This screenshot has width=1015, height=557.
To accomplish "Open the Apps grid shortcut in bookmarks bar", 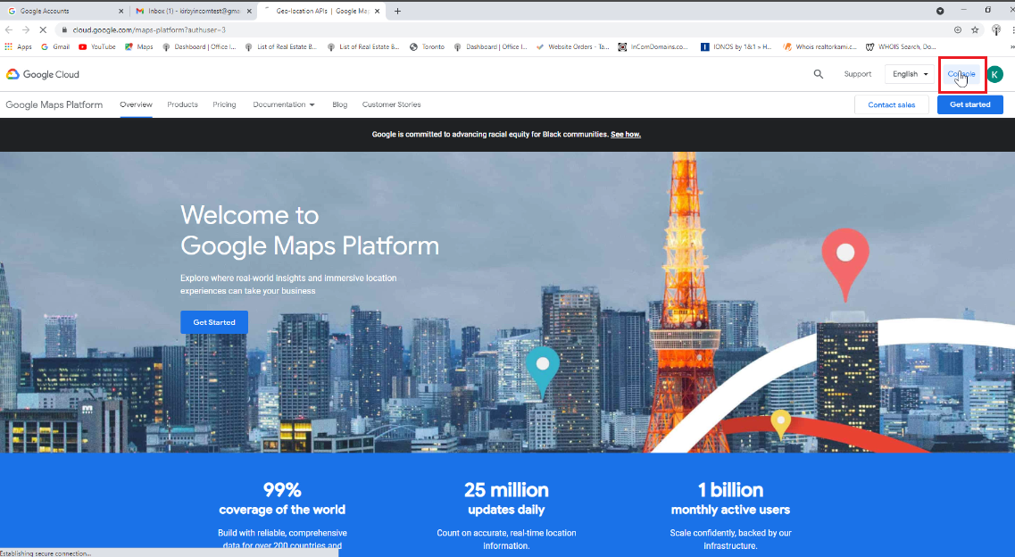I will [18, 46].
